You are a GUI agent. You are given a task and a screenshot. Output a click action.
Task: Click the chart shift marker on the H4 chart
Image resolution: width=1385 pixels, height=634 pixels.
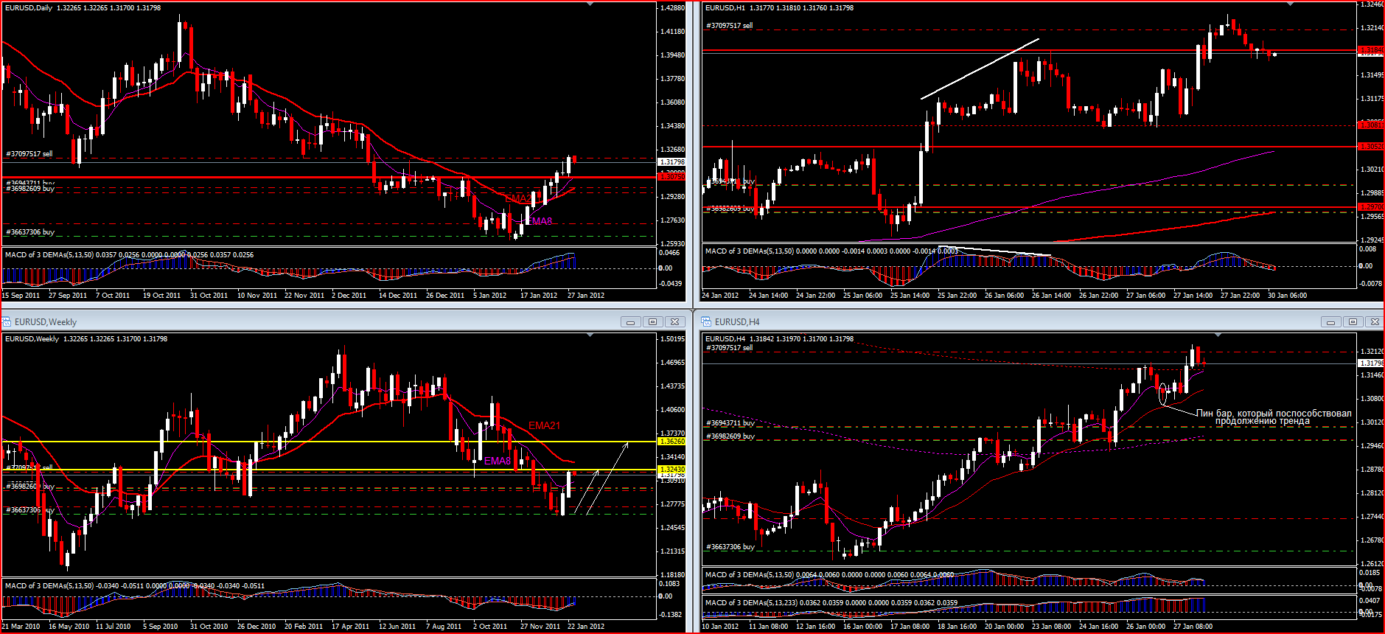click(x=1218, y=335)
